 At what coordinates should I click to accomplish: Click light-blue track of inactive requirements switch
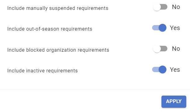(x=155, y=70)
